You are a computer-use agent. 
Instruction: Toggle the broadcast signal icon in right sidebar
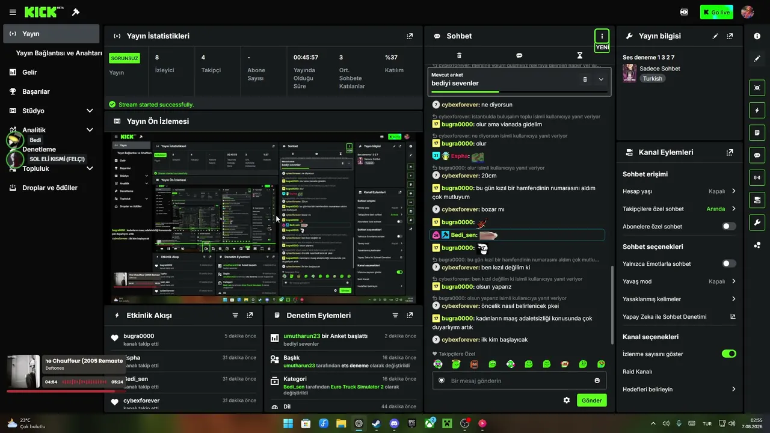[757, 177]
